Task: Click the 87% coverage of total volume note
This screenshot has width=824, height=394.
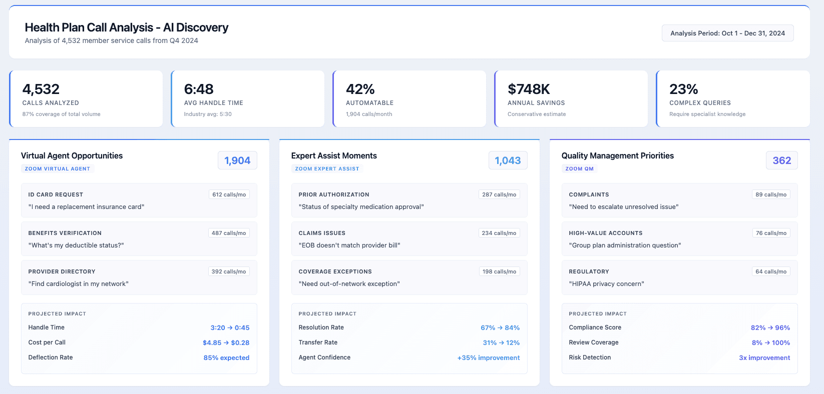Action: [62, 114]
